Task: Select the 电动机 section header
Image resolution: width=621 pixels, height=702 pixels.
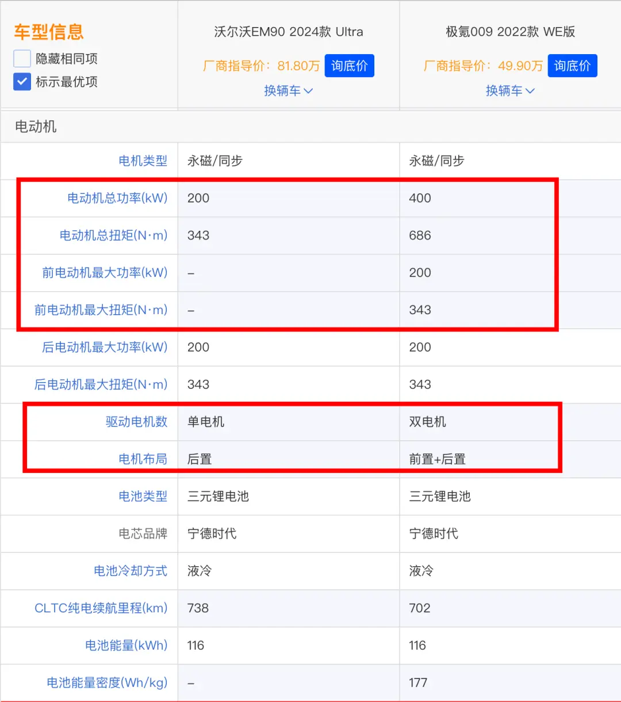Action: pos(36,127)
